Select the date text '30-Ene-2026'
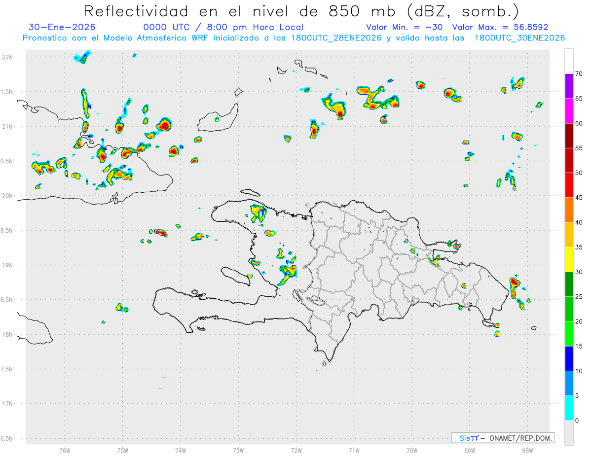The image size is (592, 457). [62, 27]
